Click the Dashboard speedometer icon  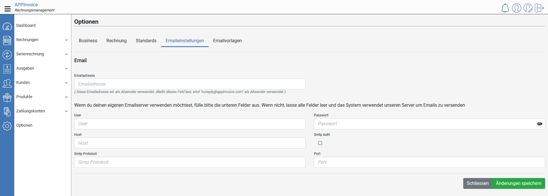click(7, 26)
